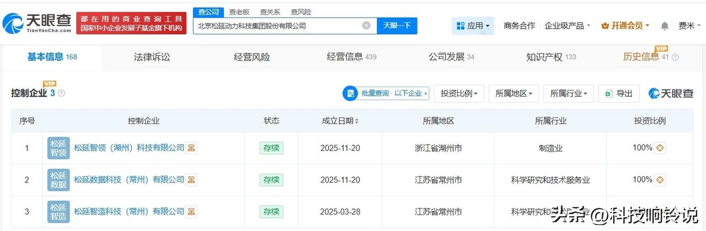This screenshot has height=231, width=706.
Task: Click the 天眼查 logo beside export button
Action: coord(671,94)
